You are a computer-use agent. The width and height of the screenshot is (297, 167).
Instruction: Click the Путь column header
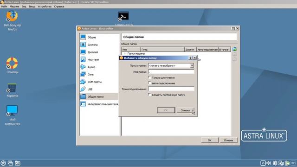[162, 50]
